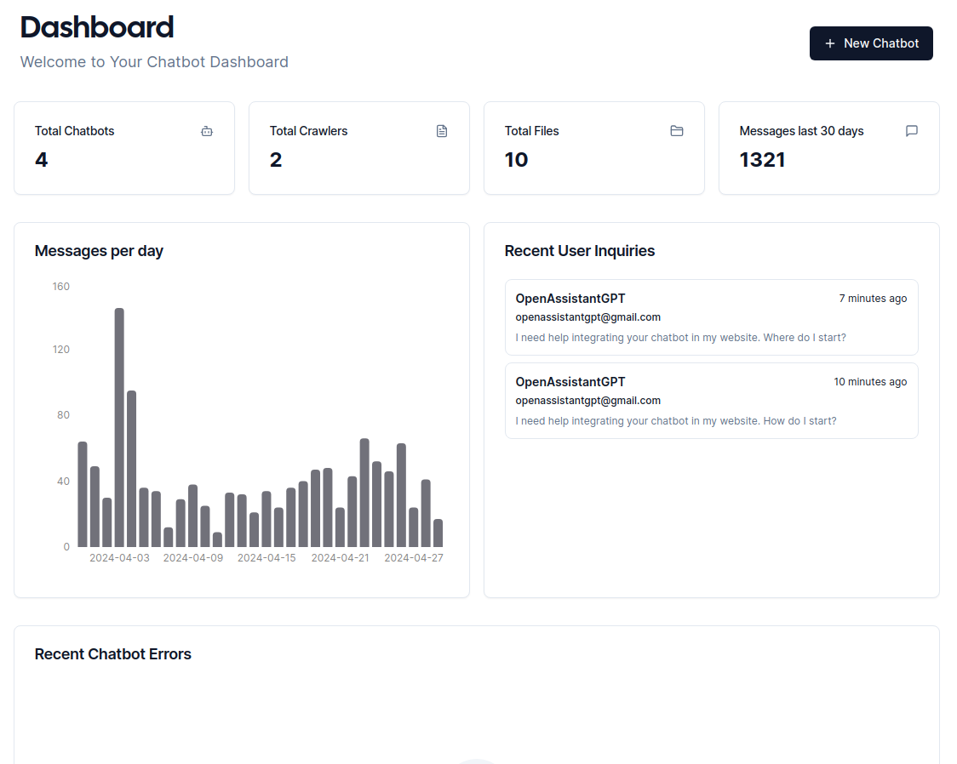This screenshot has height=764, width=957.
Task: Open the inquiry asking "How do I start?"
Action: pos(711,401)
